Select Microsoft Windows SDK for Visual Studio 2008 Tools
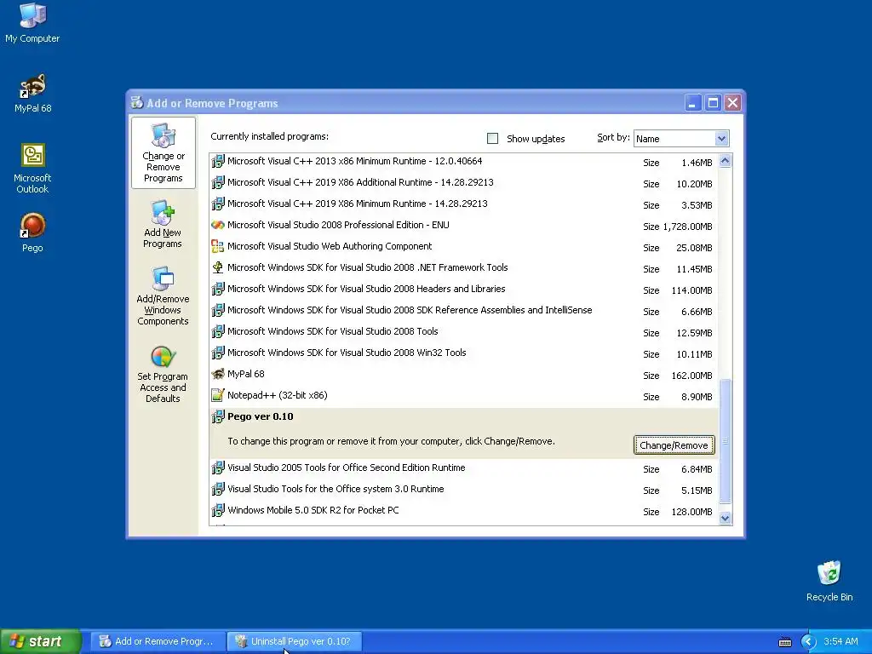This screenshot has width=872, height=654. (x=333, y=331)
